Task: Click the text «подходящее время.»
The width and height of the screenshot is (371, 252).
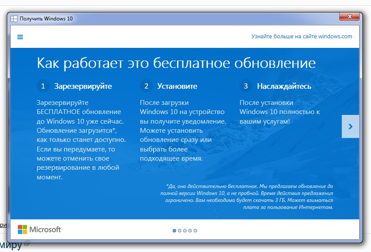Action: tap(171, 158)
